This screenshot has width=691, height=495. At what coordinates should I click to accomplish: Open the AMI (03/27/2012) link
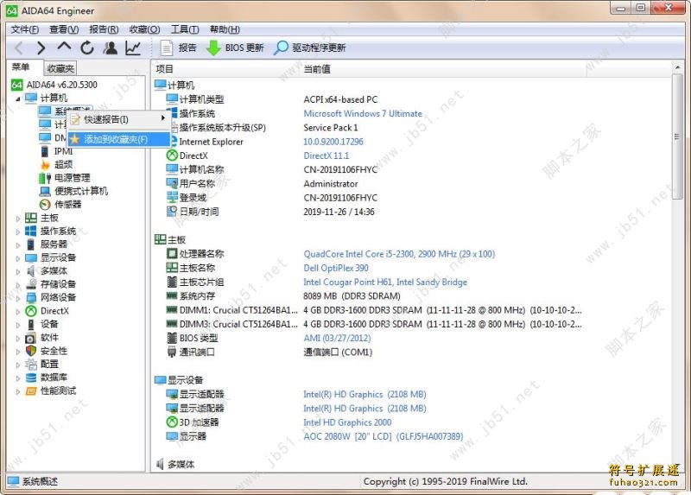(337, 338)
